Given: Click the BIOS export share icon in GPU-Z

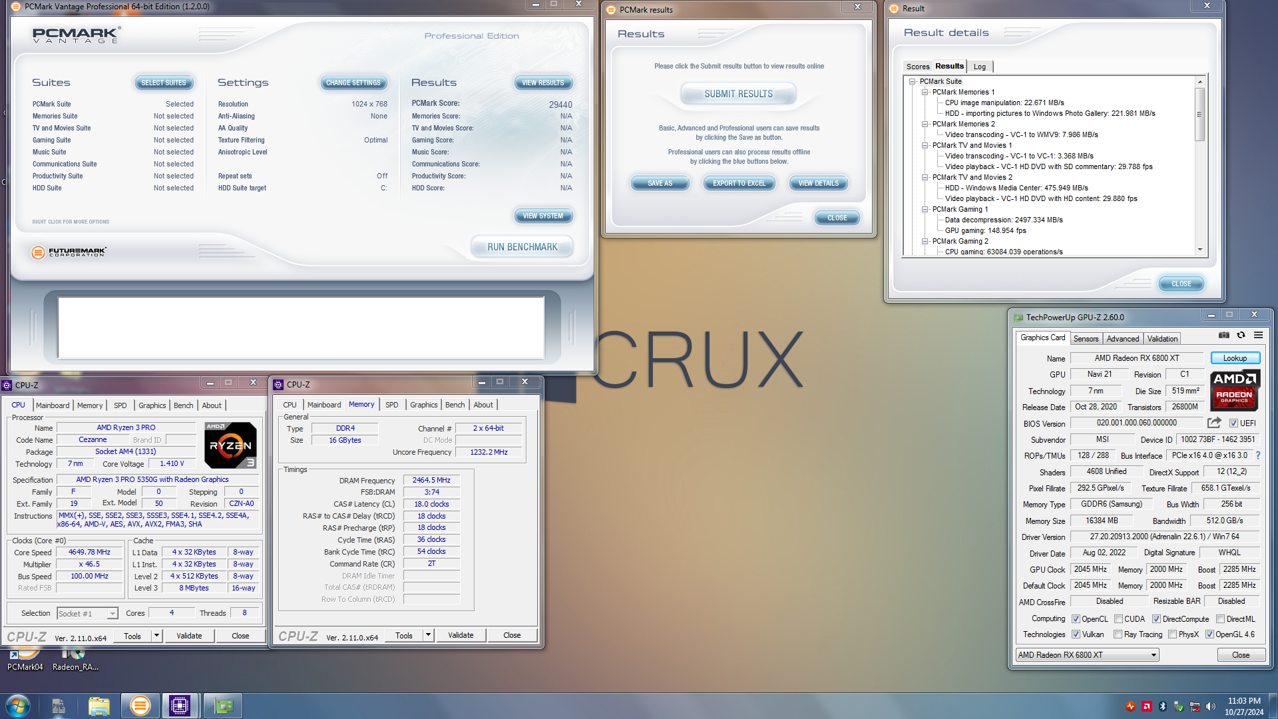Looking at the screenshot, I should 1214,423.
